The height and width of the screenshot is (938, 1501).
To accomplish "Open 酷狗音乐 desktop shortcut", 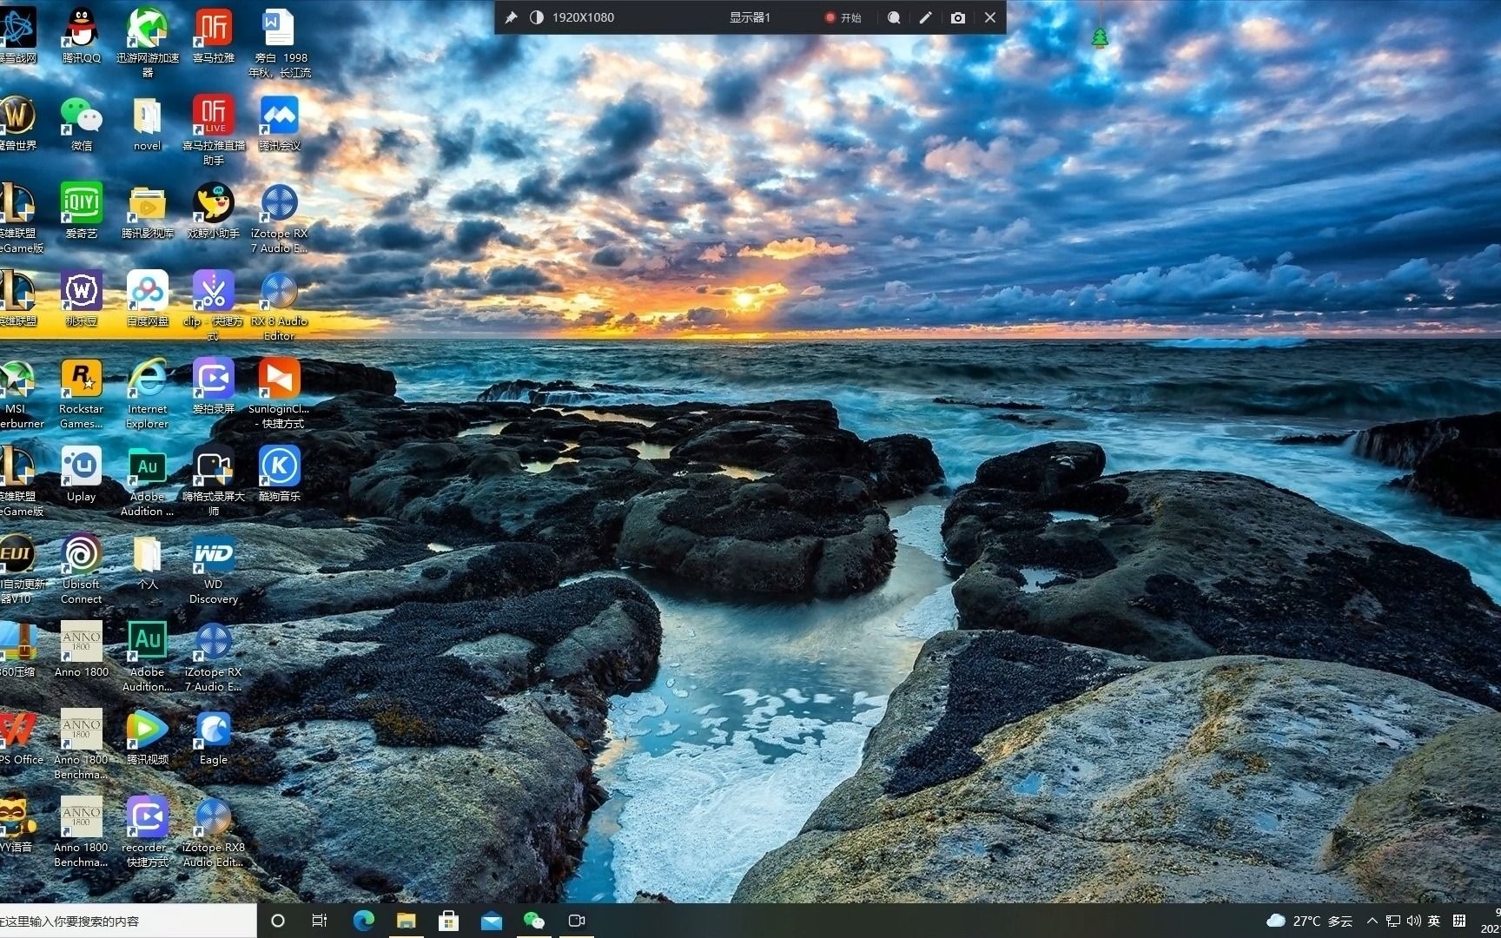I will pos(280,473).
